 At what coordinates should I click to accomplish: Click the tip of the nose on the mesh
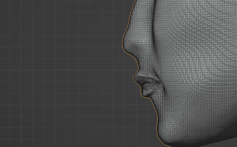(125, 44)
